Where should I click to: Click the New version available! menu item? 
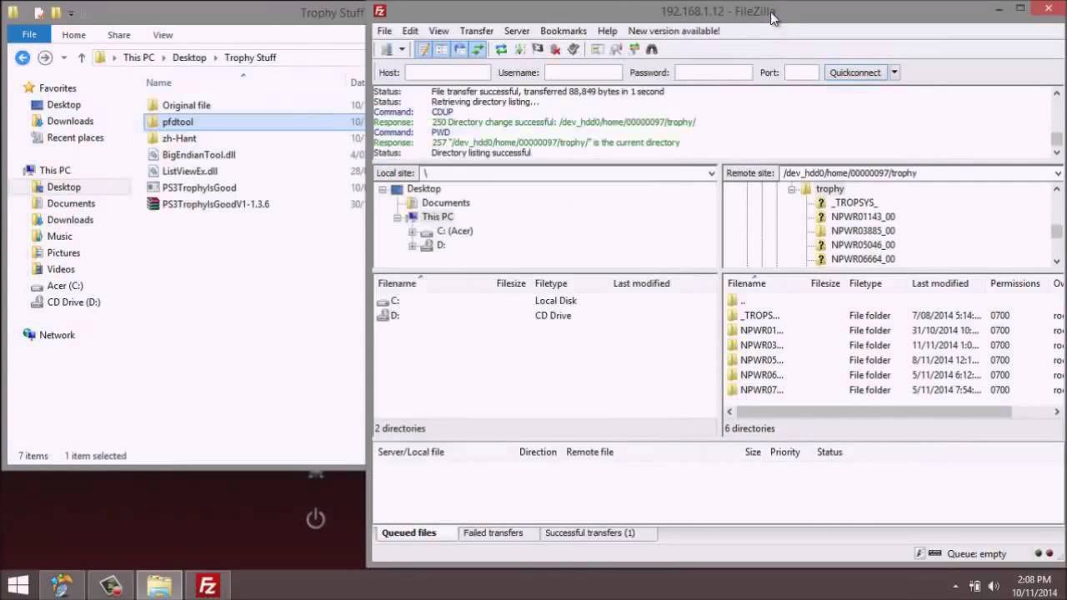coord(674,31)
